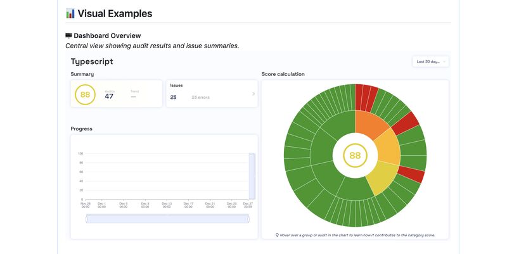Click the bar chart icon beside Visual Examples

(x=70, y=13)
